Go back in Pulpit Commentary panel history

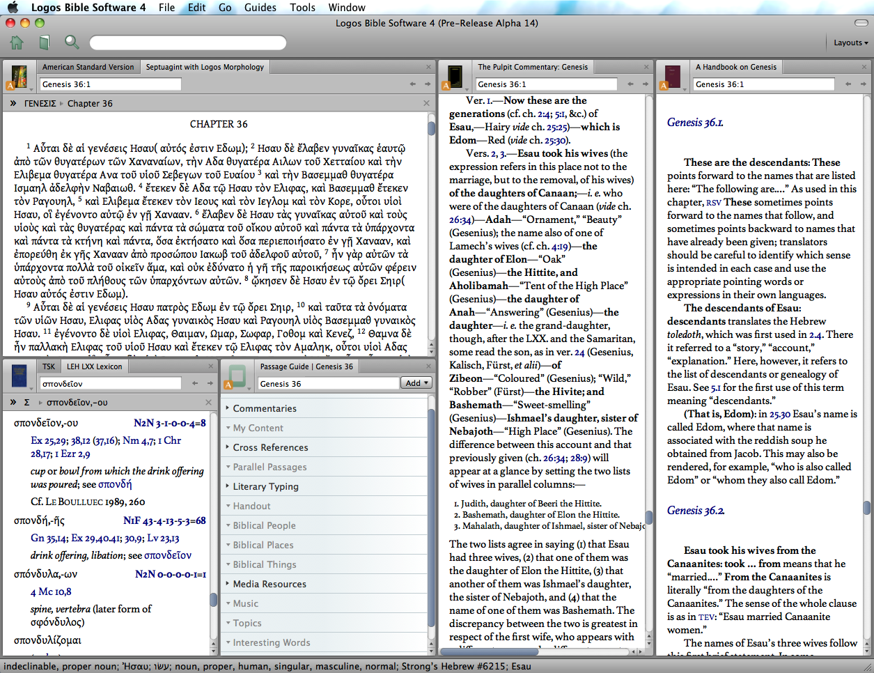630,84
